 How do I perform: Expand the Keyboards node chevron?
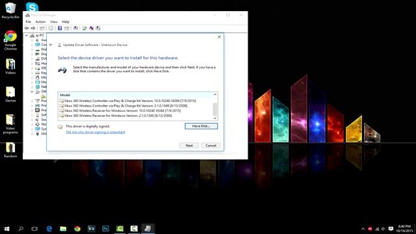[x=32, y=73]
